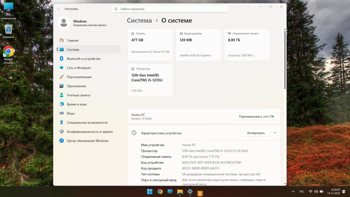
Task: Open Учетные записи settings
Action: [x=78, y=95]
